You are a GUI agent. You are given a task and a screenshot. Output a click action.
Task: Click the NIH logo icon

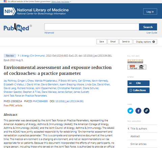tap(10, 11)
